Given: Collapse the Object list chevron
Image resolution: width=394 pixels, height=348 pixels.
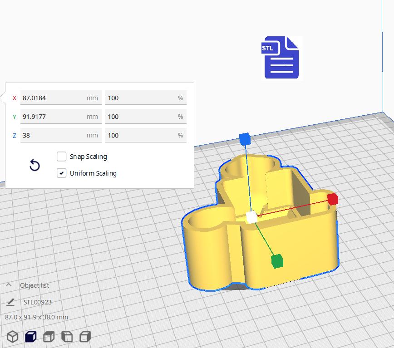Looking at the screenshot, I should coord(9,285).
